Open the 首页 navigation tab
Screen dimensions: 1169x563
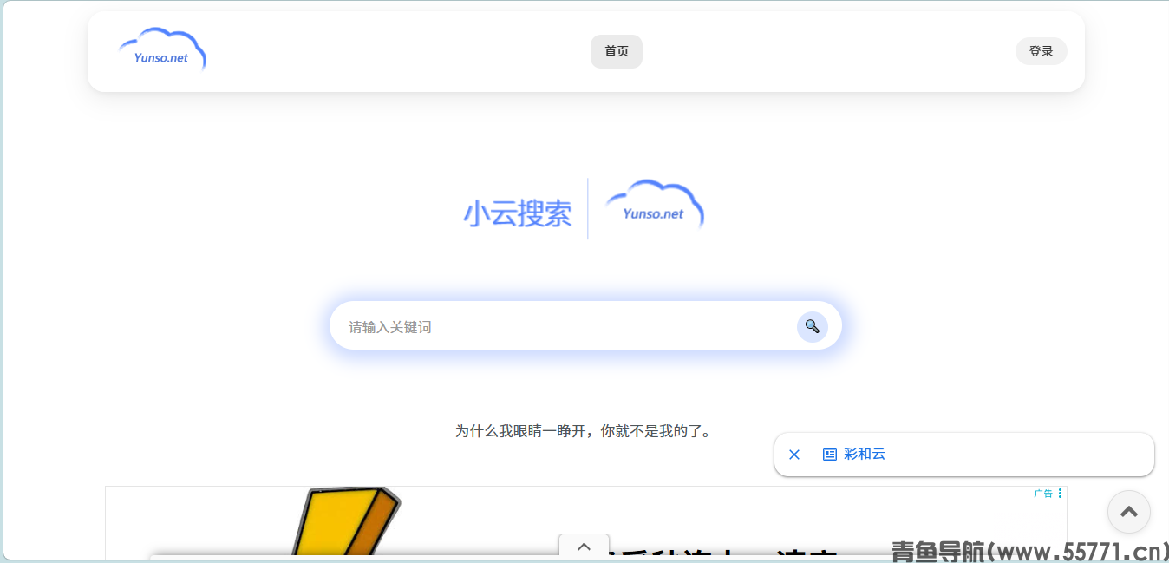click(617, 51)
